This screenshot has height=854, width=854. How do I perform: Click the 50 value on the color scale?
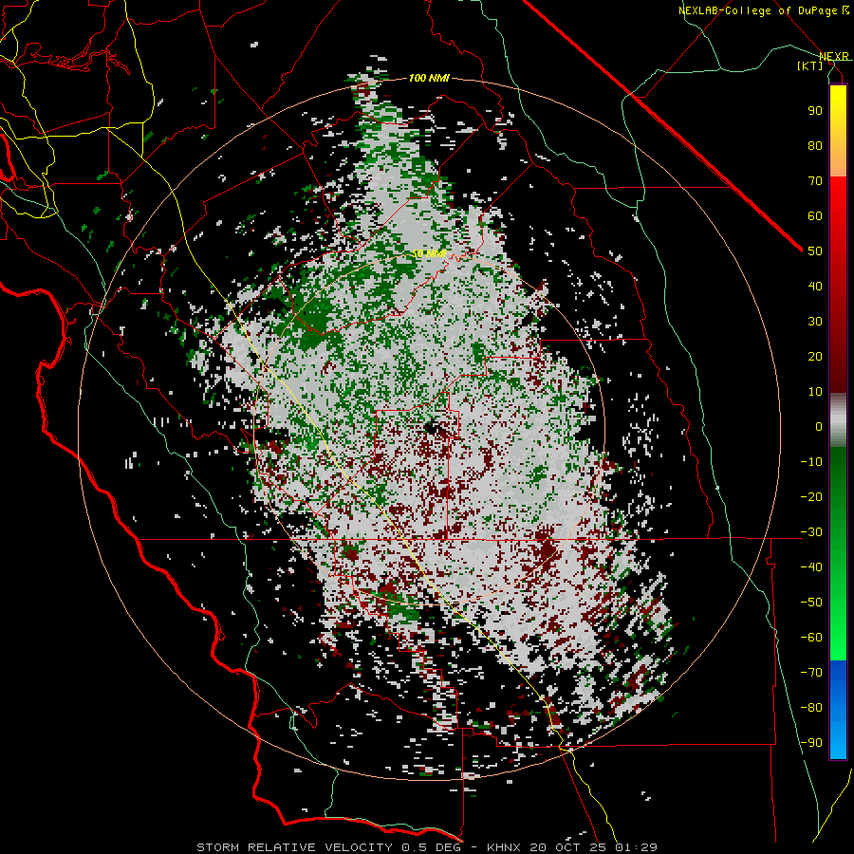point(815,251)
